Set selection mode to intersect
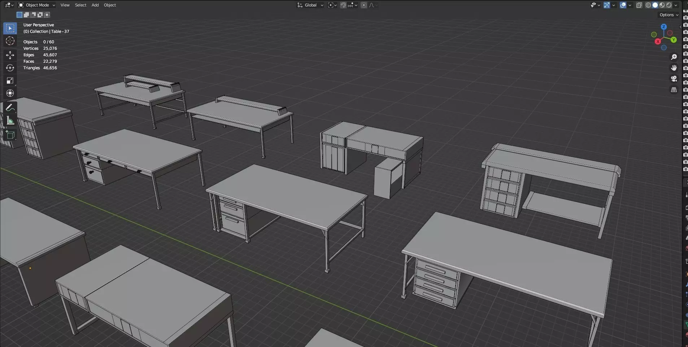Image resolution: width=688 pixels, height=347 pixels. tap(47, 15)
